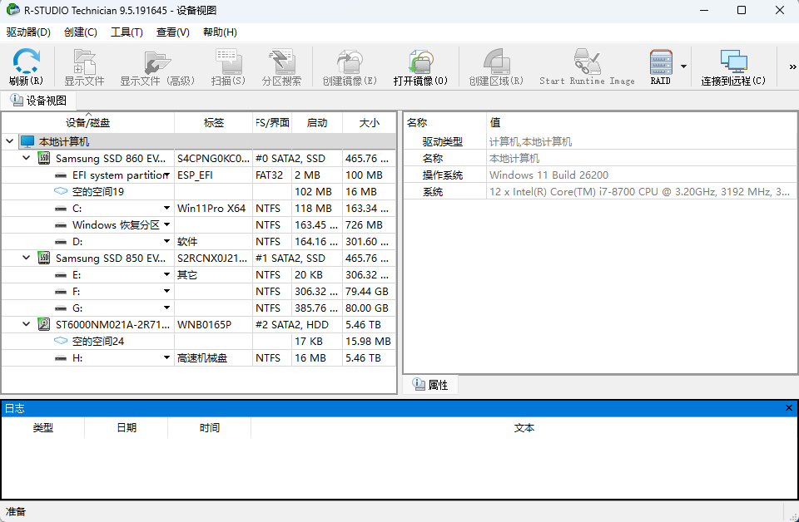
Task: Click the 扫描(S) scan icon
Action: tap(228, 66)
